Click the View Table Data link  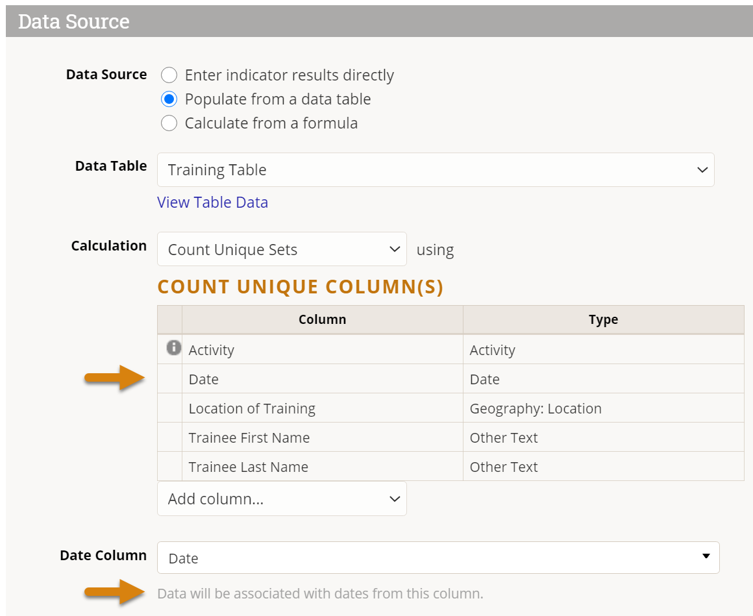pyautogui.click(x=212, y=203)
